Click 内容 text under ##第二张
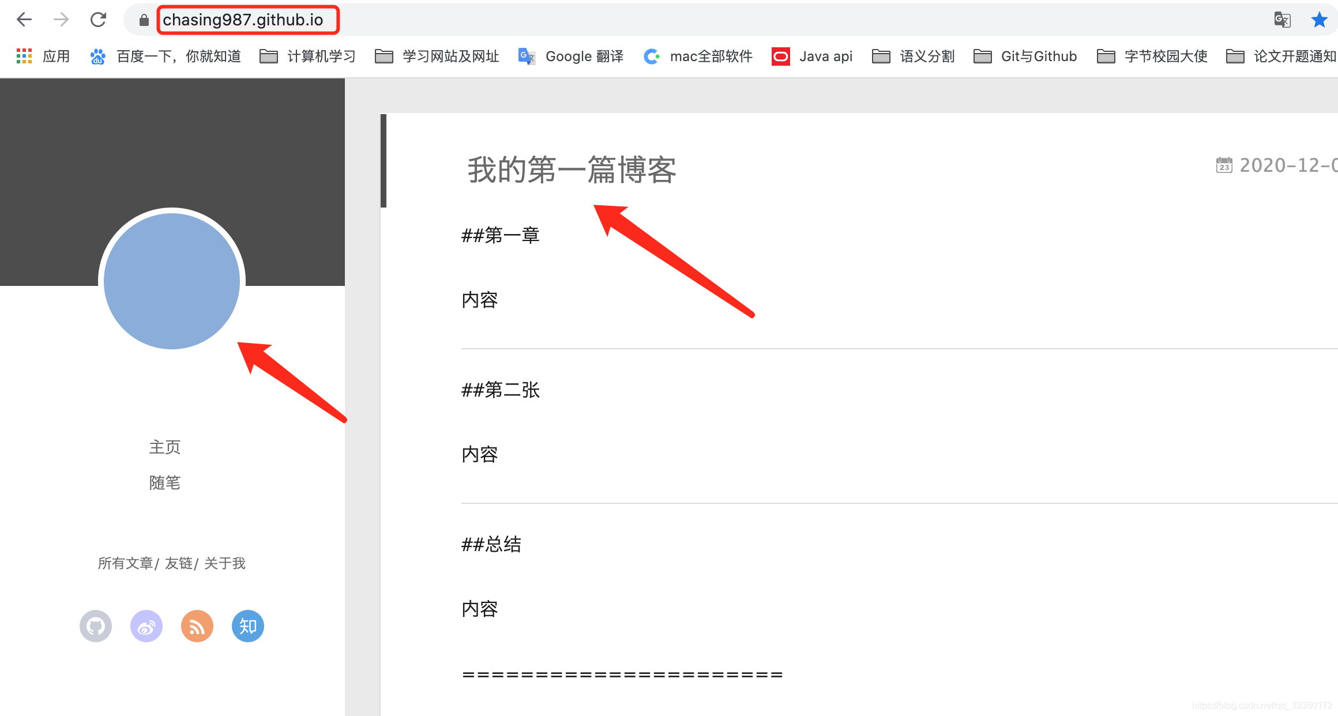Viewport: 1338px width, 716px height. coord(480,454)
